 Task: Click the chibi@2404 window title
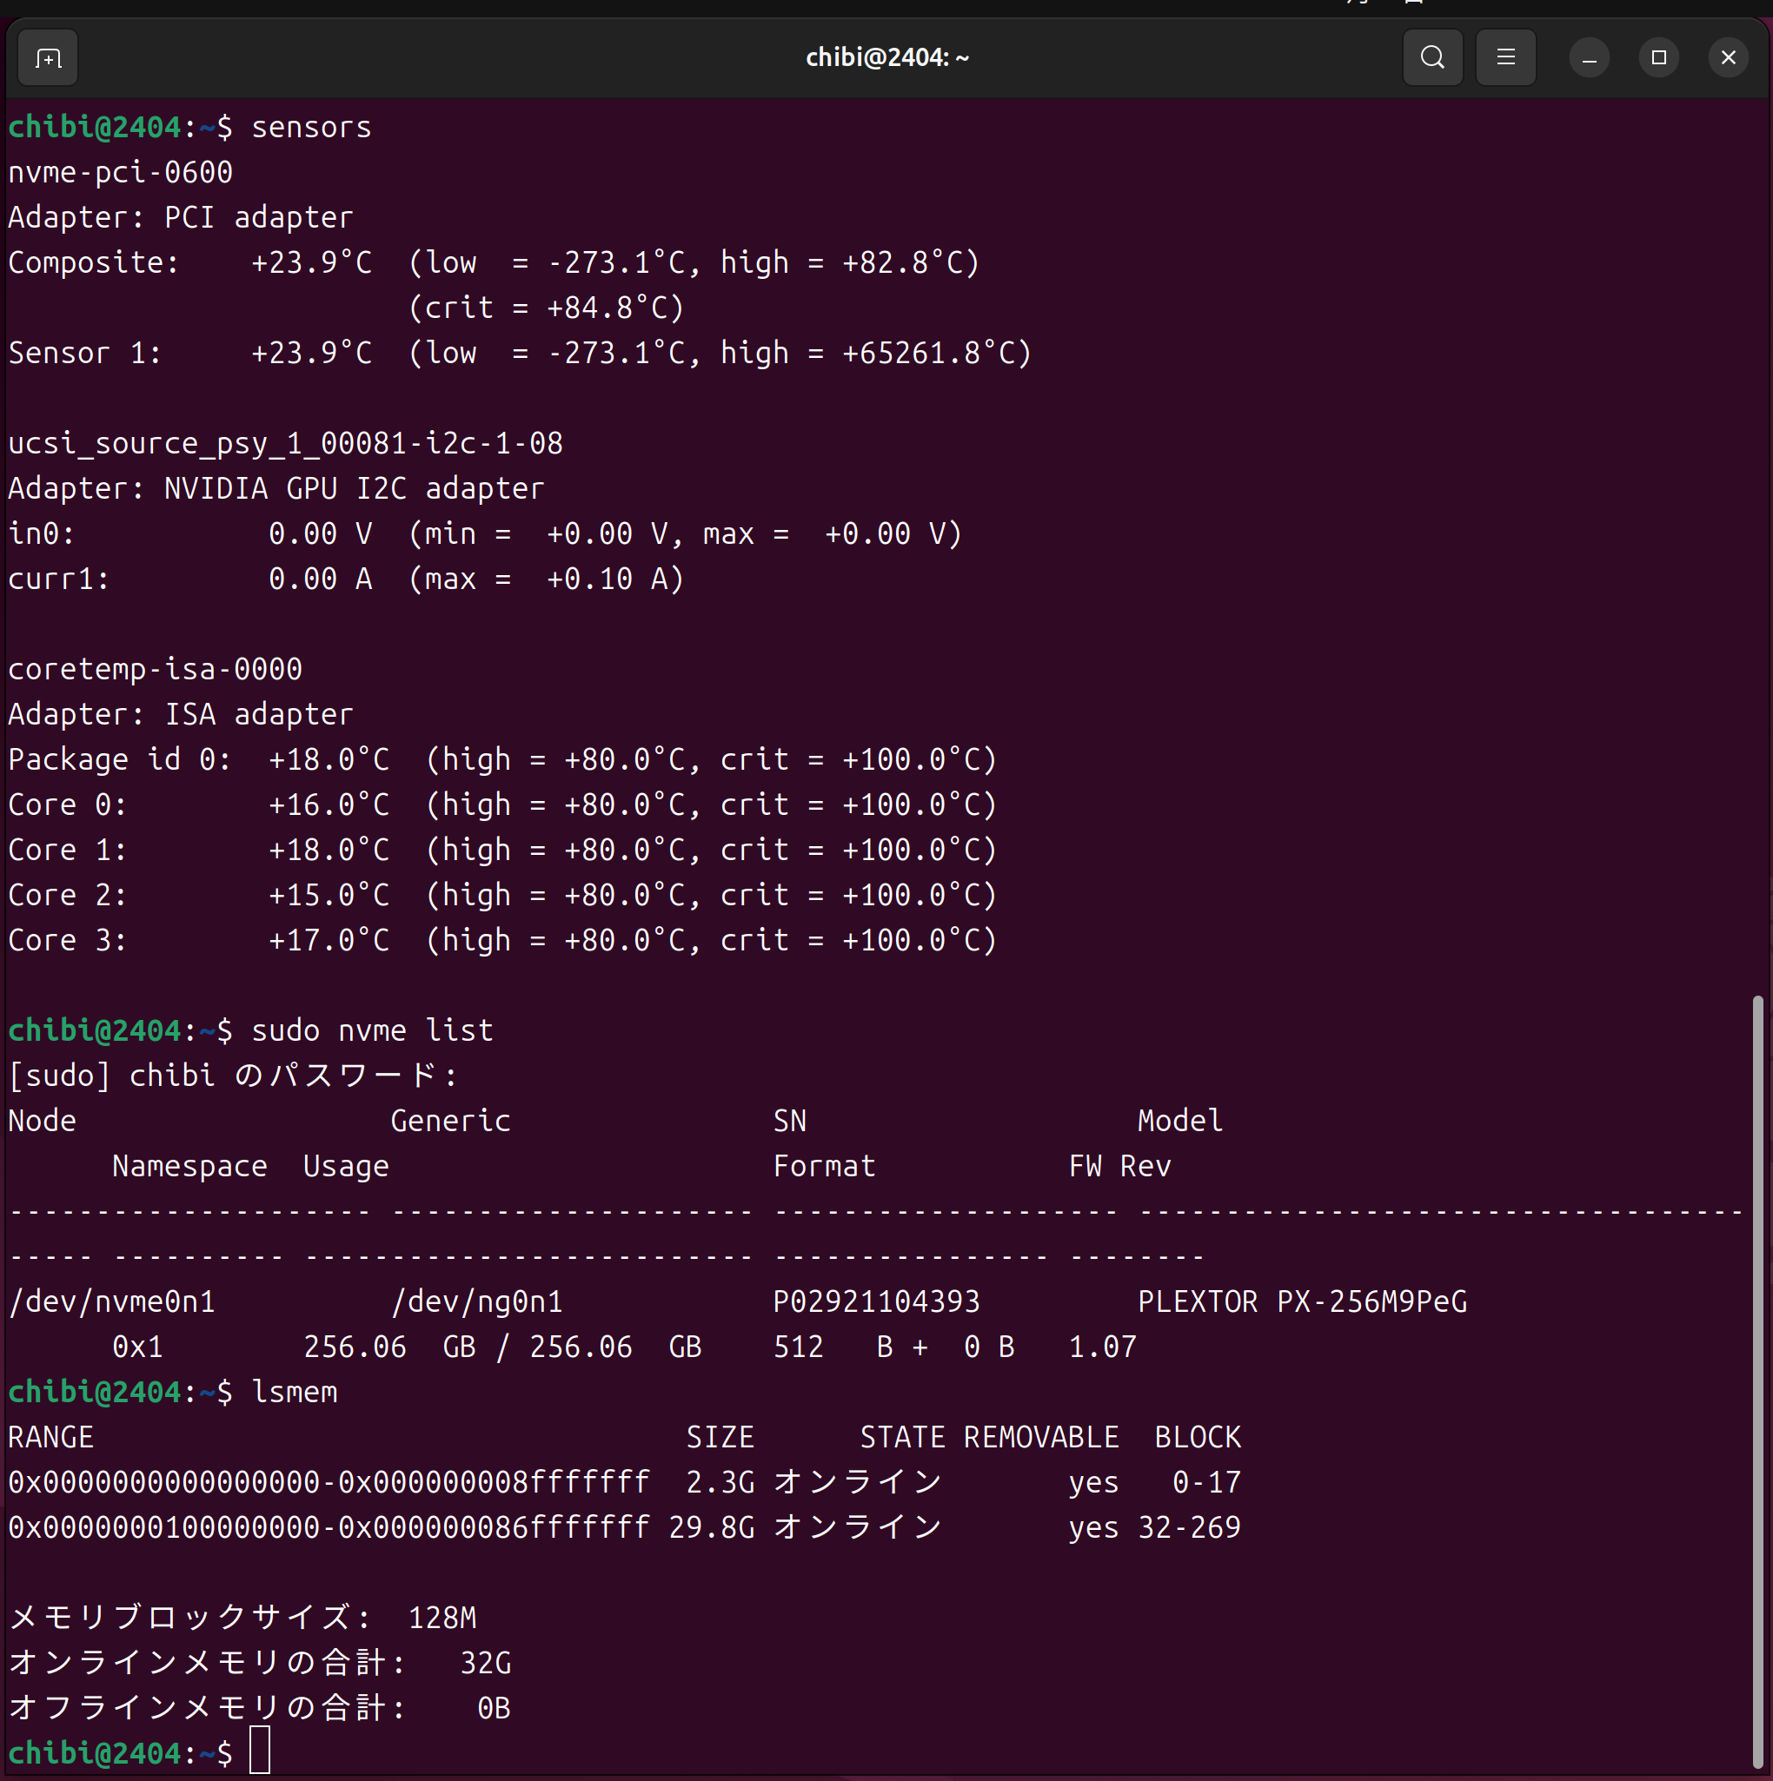click(x=887, y=58)
